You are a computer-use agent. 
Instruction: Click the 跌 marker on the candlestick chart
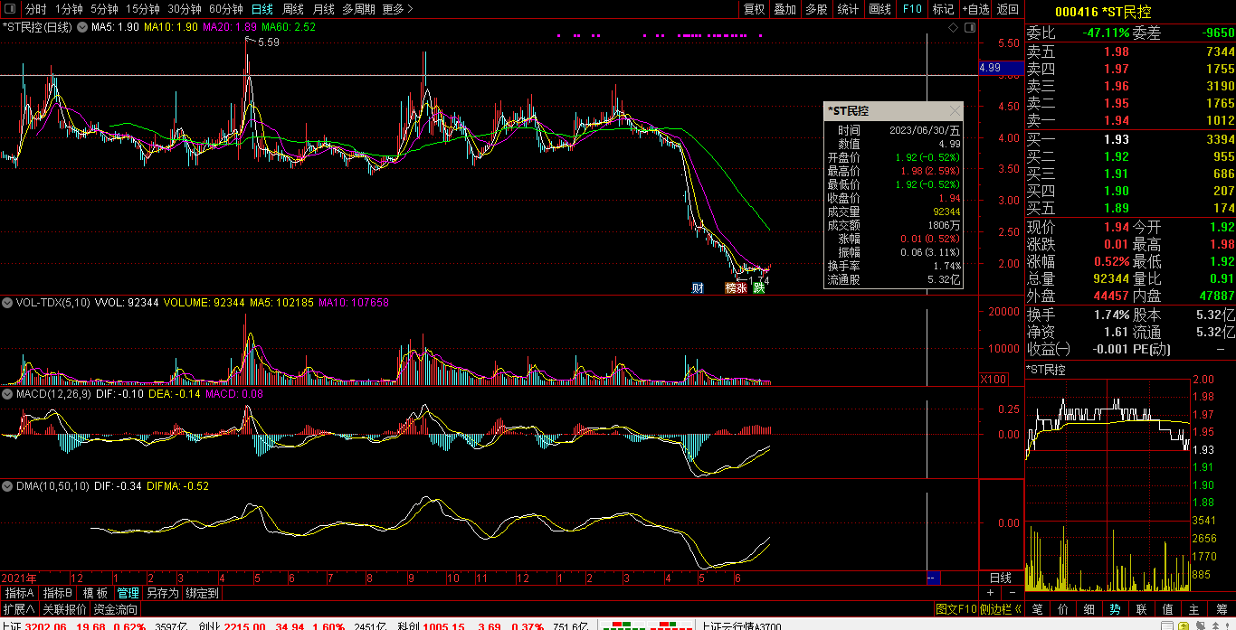click(759, 288)
